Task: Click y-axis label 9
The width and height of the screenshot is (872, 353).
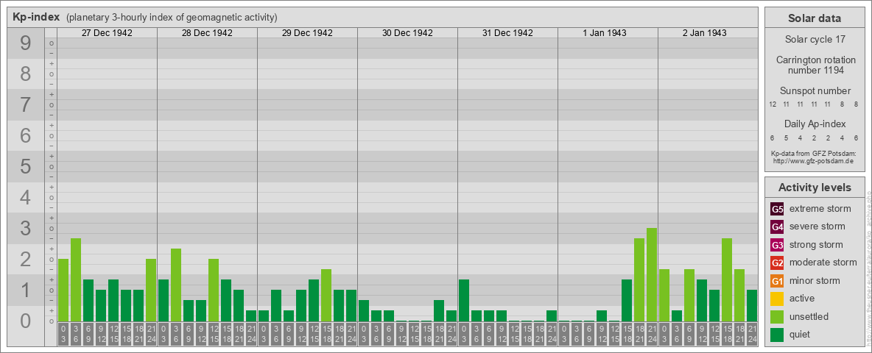Action: [x=26, y=43]
